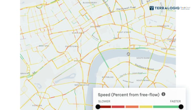Click the Clerkenwell Road label

point(126,8)
